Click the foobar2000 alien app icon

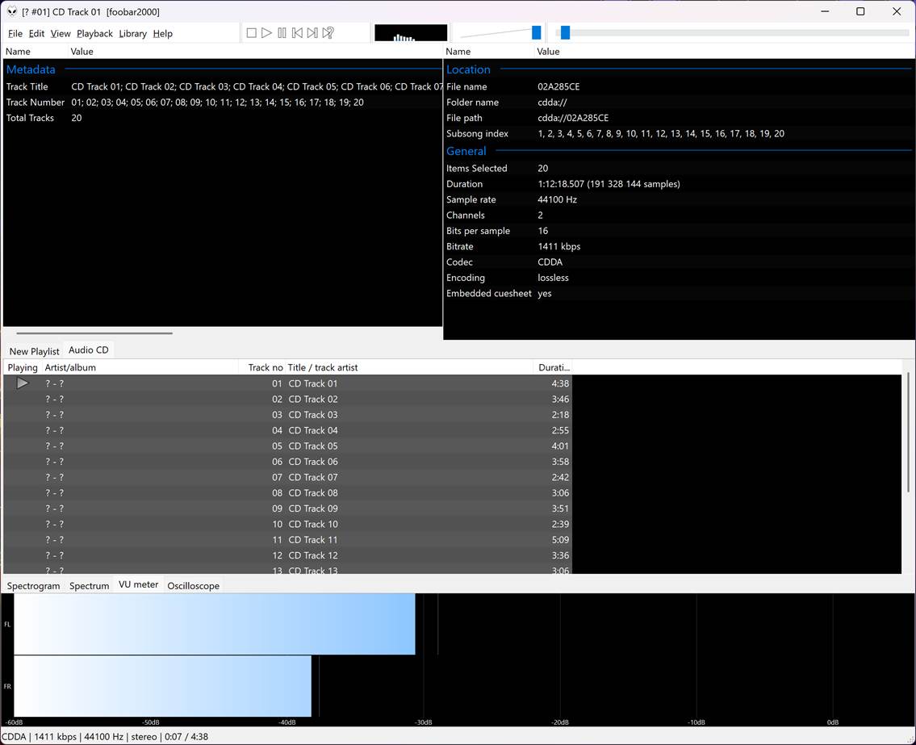tap(12, 11)
